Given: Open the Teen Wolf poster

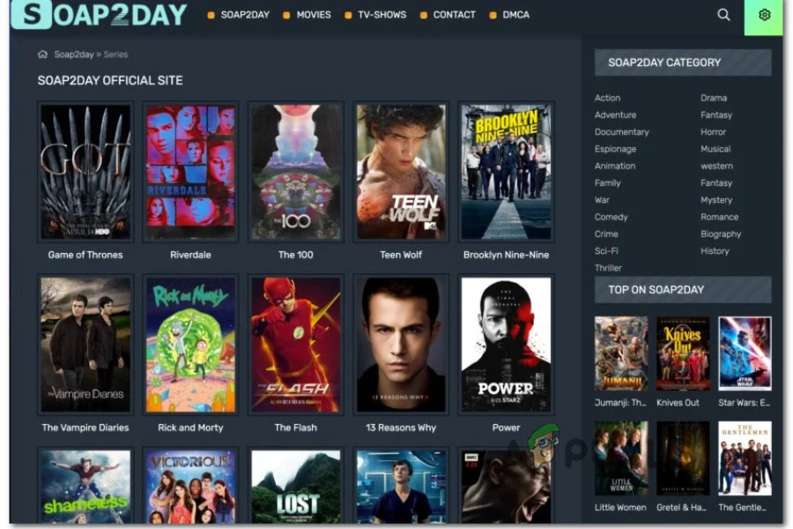Looking at the screenshot, I should pyautogui.click(x=401, y=172).
